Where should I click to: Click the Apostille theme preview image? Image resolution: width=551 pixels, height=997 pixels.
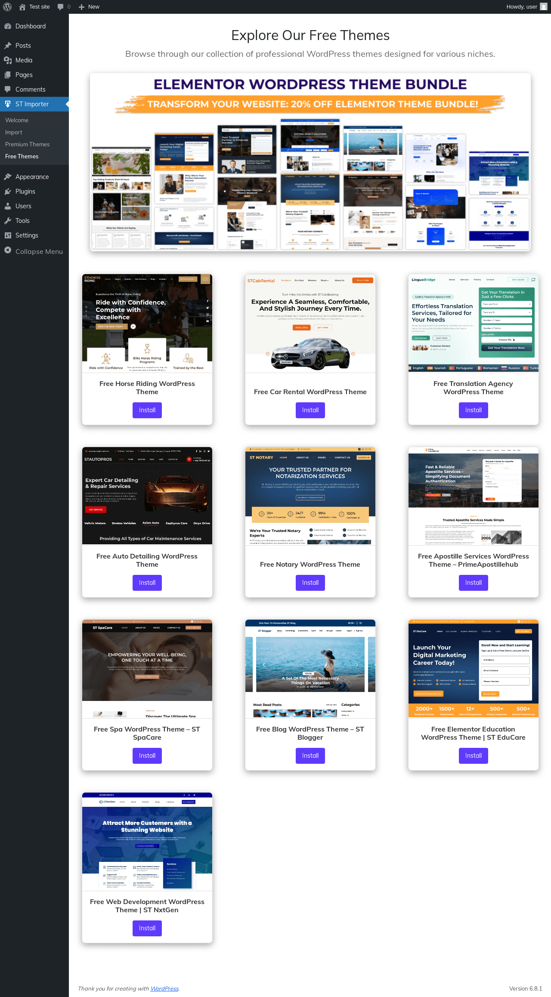(474, 496)
